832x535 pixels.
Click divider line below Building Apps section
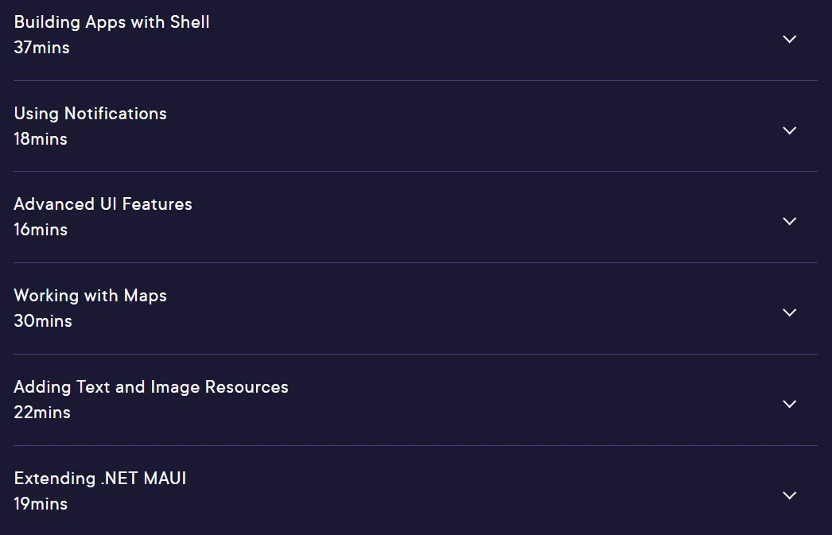click(415, 80)
